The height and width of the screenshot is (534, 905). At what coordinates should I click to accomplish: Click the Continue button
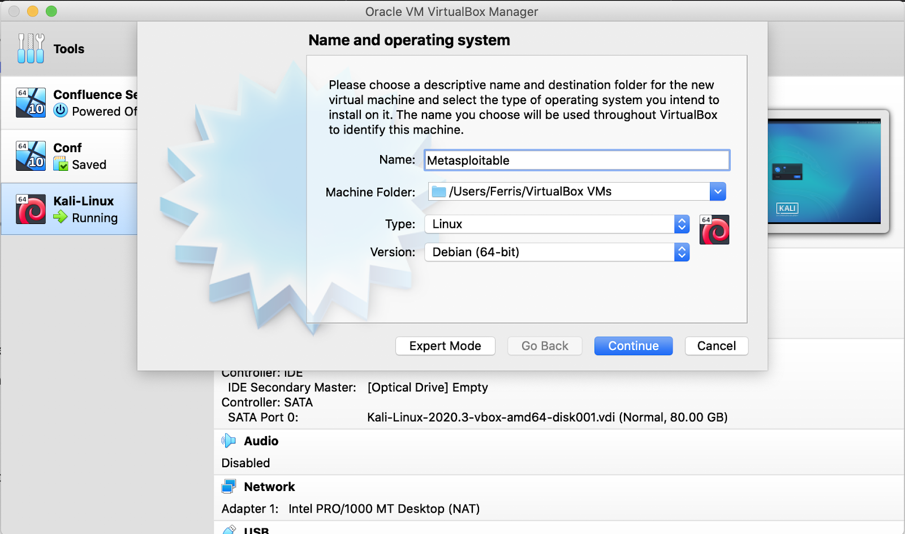pos(633,346)
